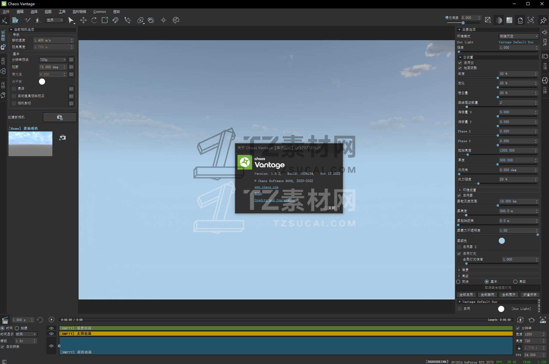
Task: Click the sphere with star render icon
Action: click(520, 20)
